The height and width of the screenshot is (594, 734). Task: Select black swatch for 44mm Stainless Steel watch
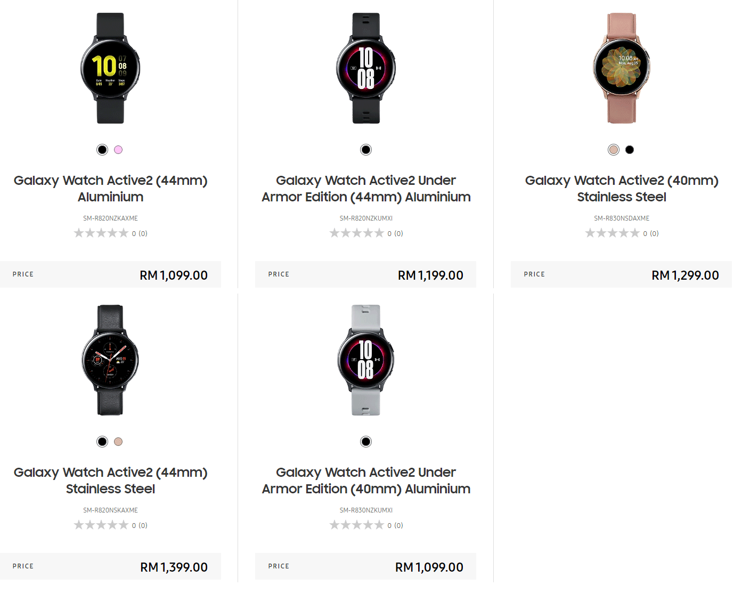(102, 442)
